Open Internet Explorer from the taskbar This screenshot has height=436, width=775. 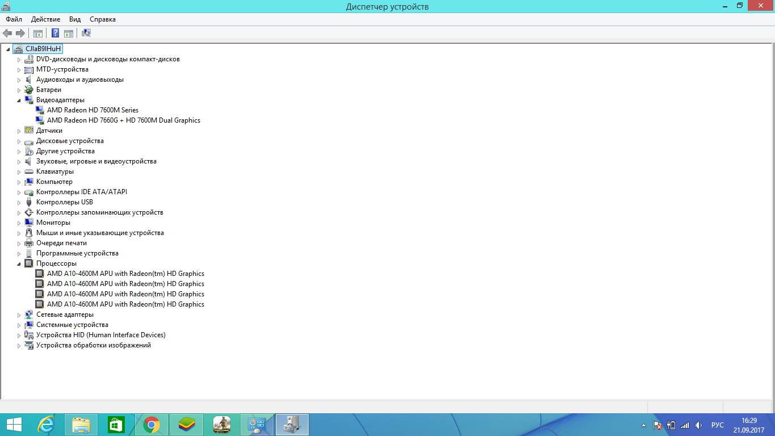click(47, 425)
